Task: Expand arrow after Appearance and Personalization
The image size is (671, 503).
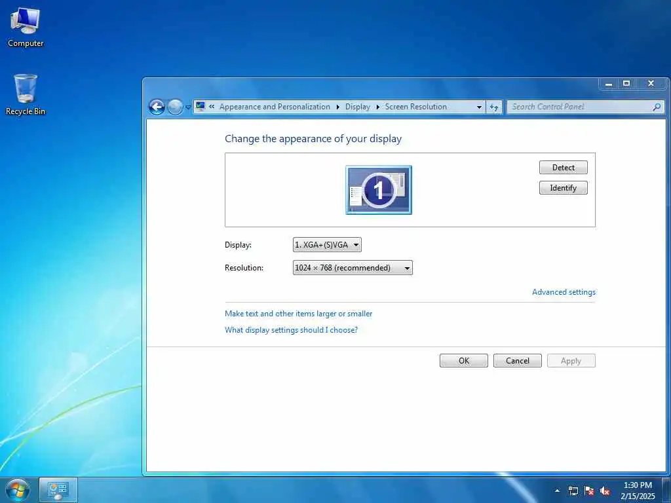Action: click(337, 107)
